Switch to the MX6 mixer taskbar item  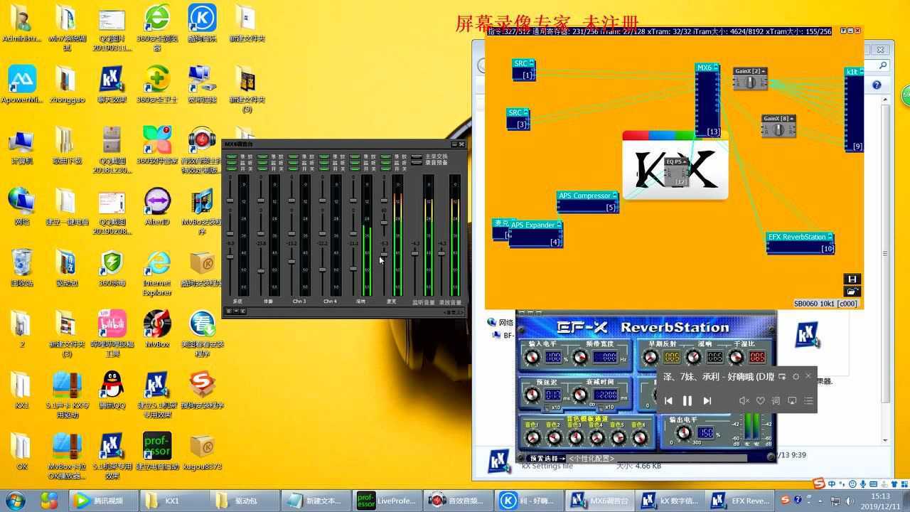point(601,501)
